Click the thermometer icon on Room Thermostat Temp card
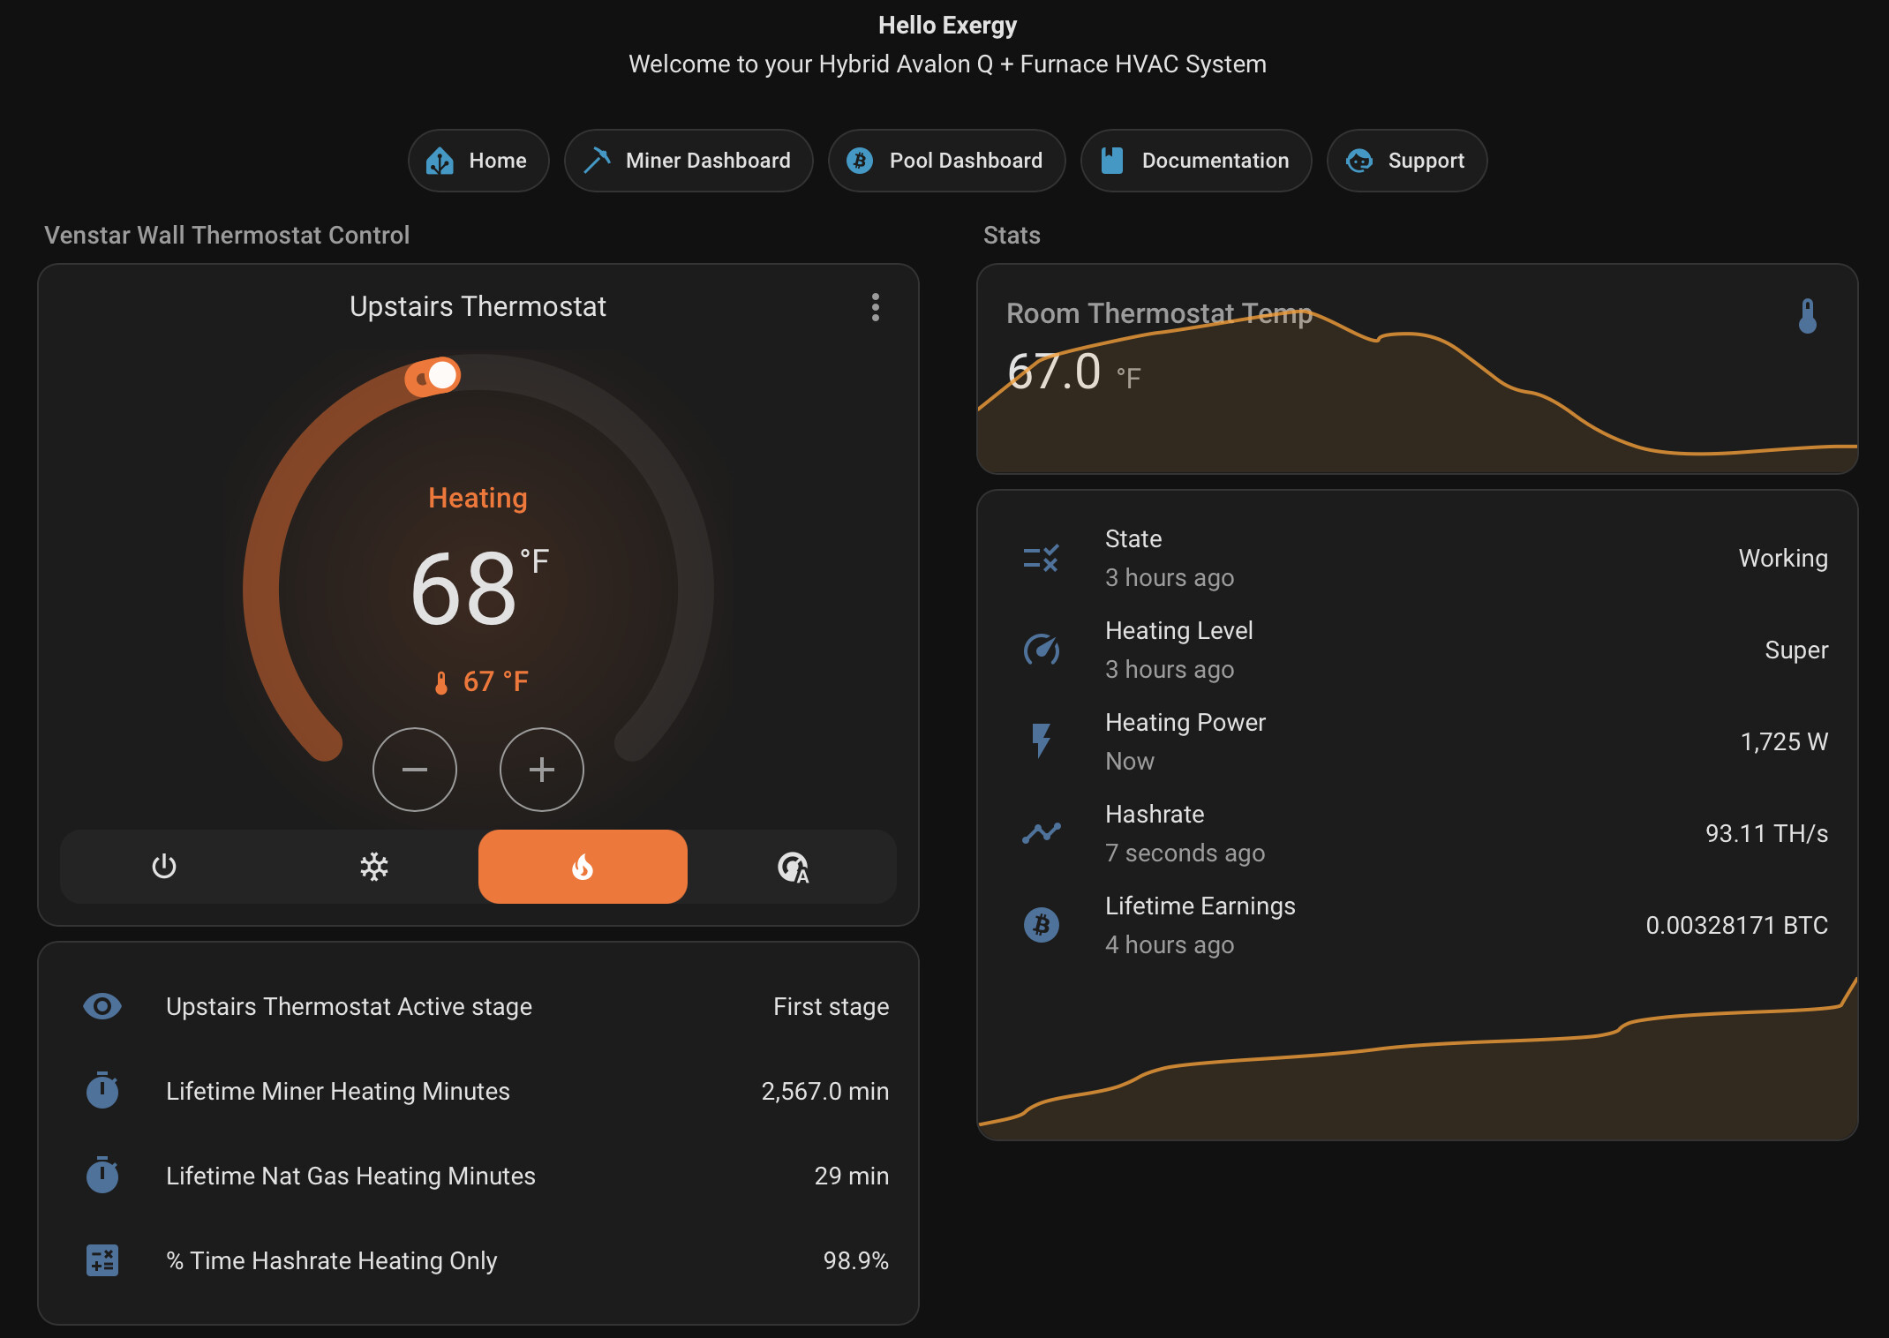Viewport: 1889px width, 1338px height. [x=1807, y=316]
